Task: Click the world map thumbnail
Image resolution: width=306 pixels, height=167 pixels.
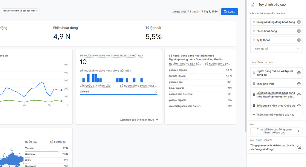Action: 12,158
